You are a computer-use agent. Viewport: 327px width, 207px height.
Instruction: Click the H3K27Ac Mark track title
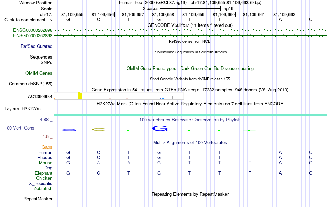[190, 104]
